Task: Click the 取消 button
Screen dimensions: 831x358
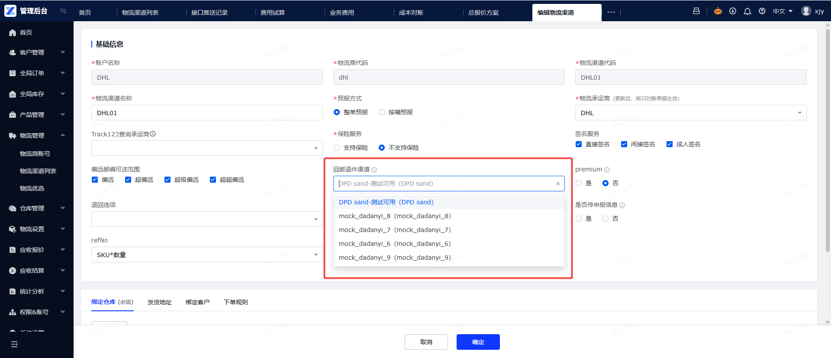Action: [x=426, y=342]
